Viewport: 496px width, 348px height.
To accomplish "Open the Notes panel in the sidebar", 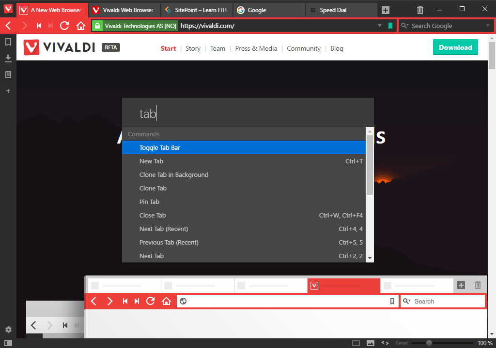I will coord(8,74).
